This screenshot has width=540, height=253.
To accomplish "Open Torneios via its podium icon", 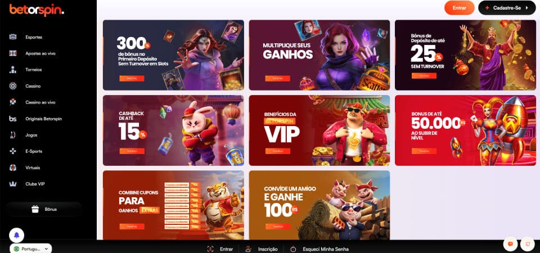I will (x=13, y=70).
